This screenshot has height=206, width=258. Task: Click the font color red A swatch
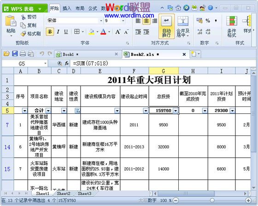(103, 32)
